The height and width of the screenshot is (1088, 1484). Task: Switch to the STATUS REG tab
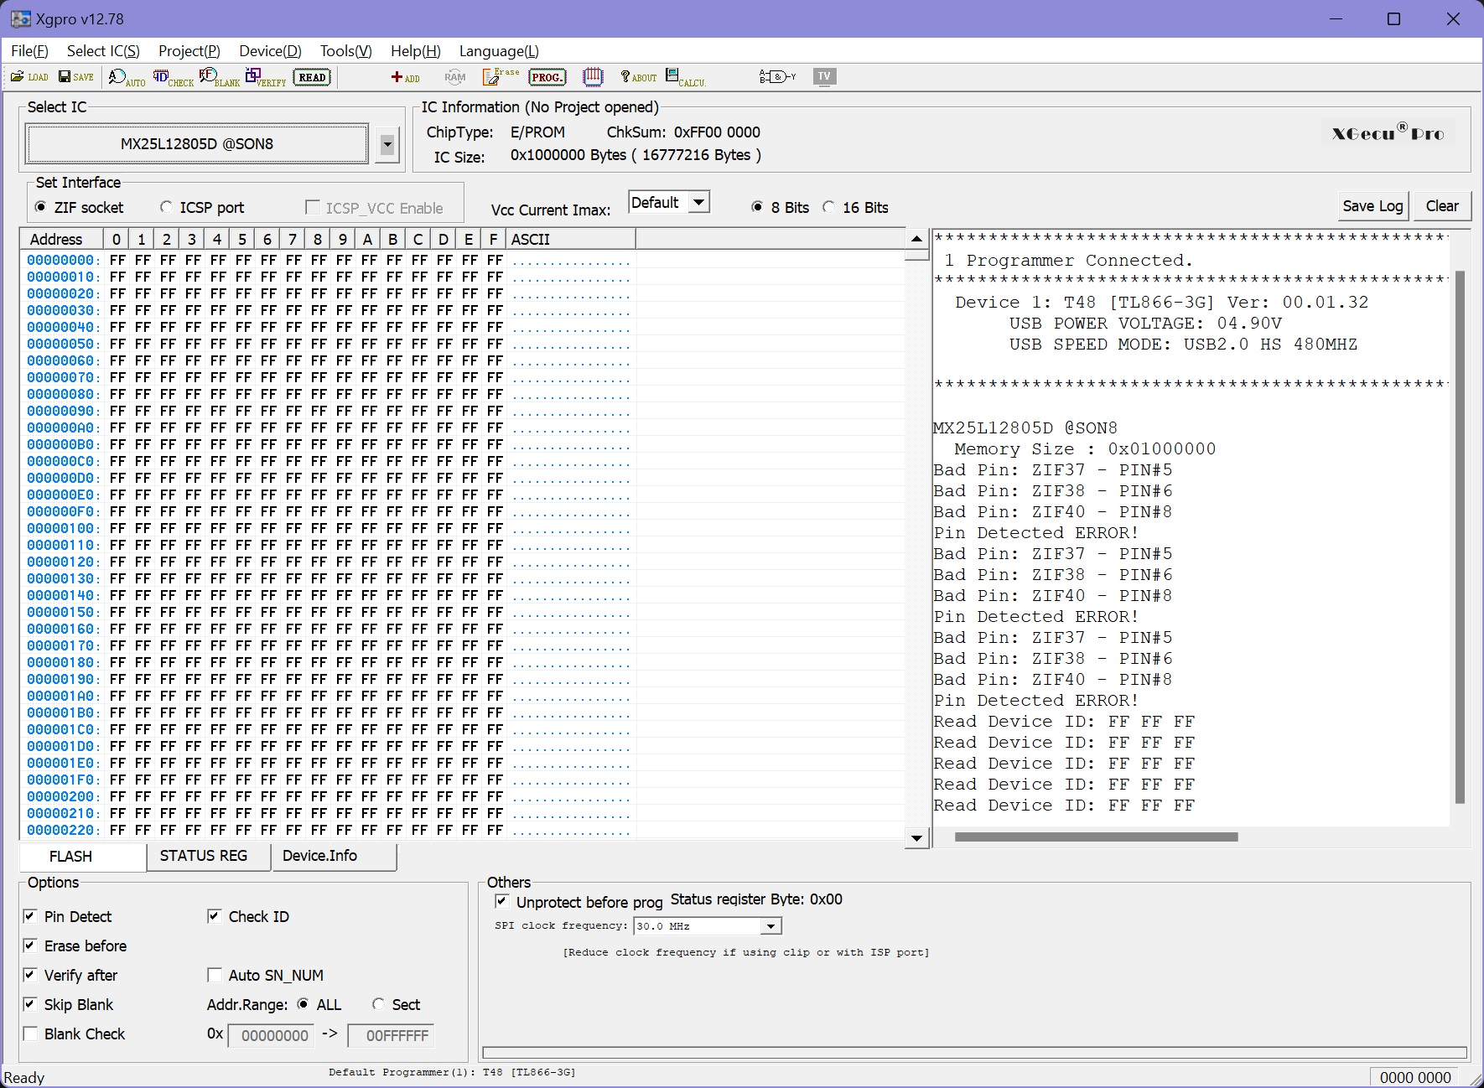tap(209, 856)
